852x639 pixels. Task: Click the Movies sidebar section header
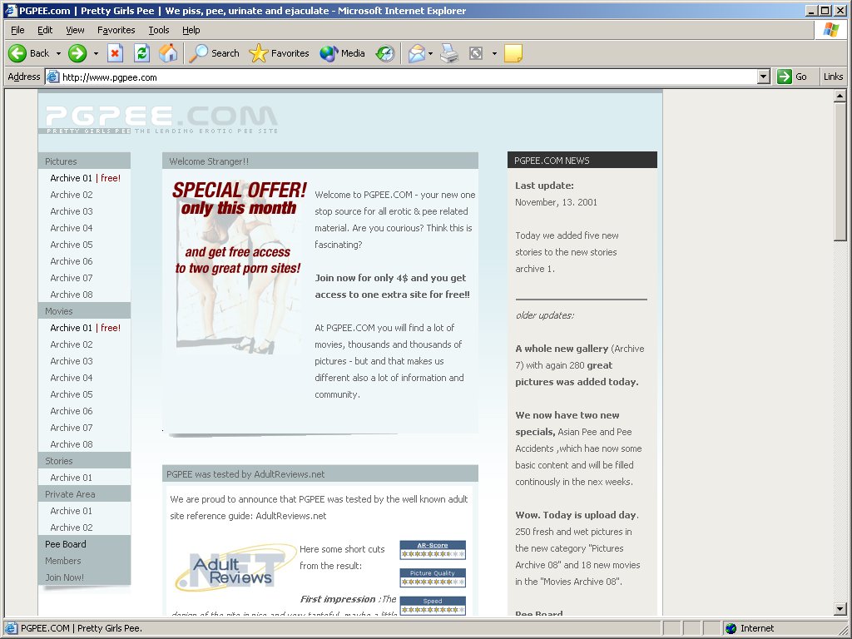(84, 311)
